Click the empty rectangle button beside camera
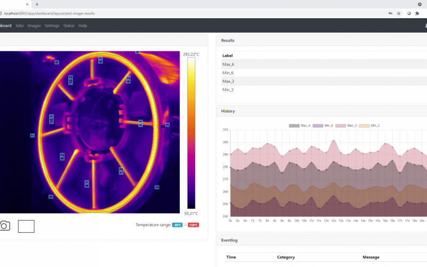 [x=26, y=226]
